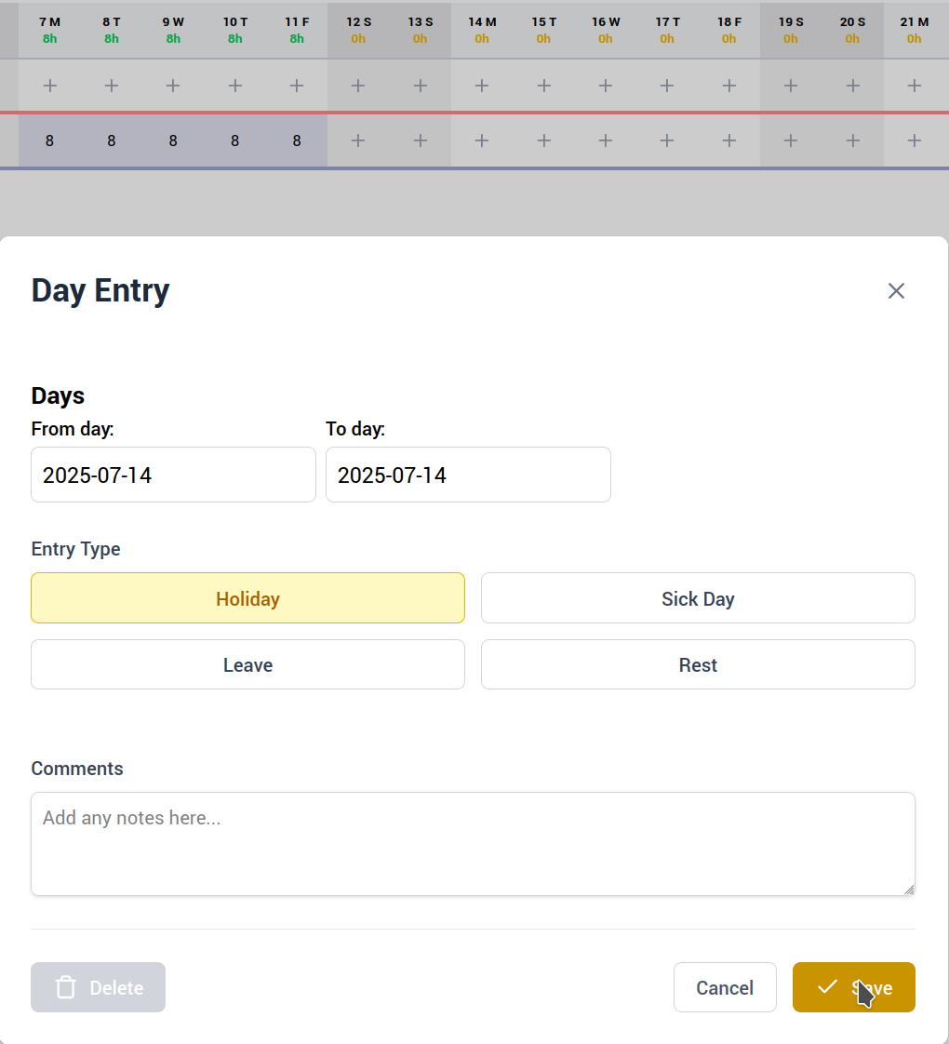The height and width of the screenshot is (1044, 949).
Task: Open the 8-hour entry on 9 W
Action: tap(173, 141)
